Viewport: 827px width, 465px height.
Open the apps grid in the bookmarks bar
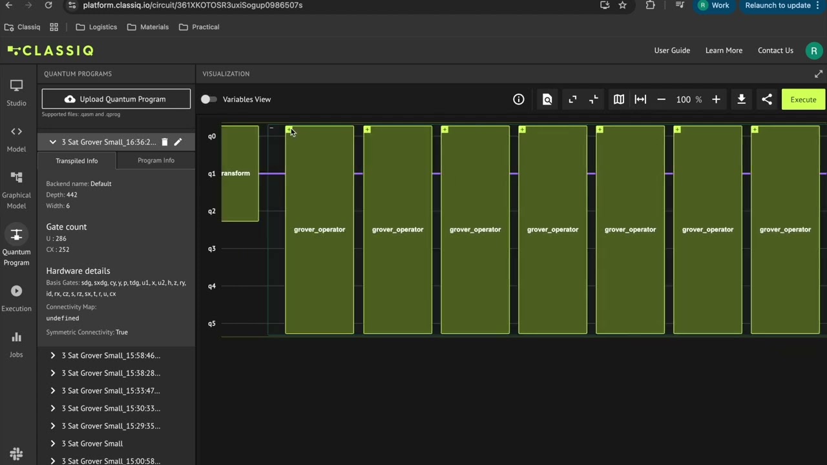tap(54, 27)
